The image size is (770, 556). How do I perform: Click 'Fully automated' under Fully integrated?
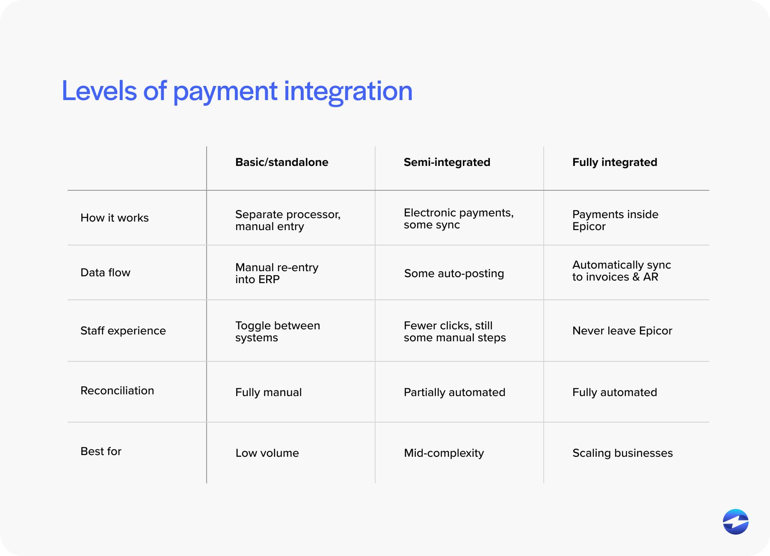[x=614, y=392]
